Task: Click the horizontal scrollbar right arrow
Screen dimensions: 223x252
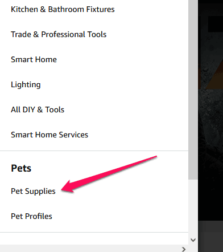Action: [184, 249]
